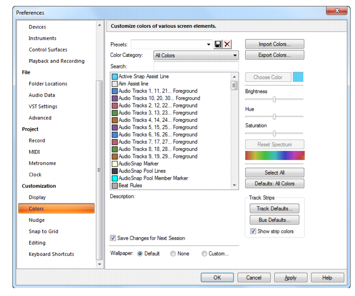
Task: Click the down arrow of color list scrollbar
Action: (234, 185)
